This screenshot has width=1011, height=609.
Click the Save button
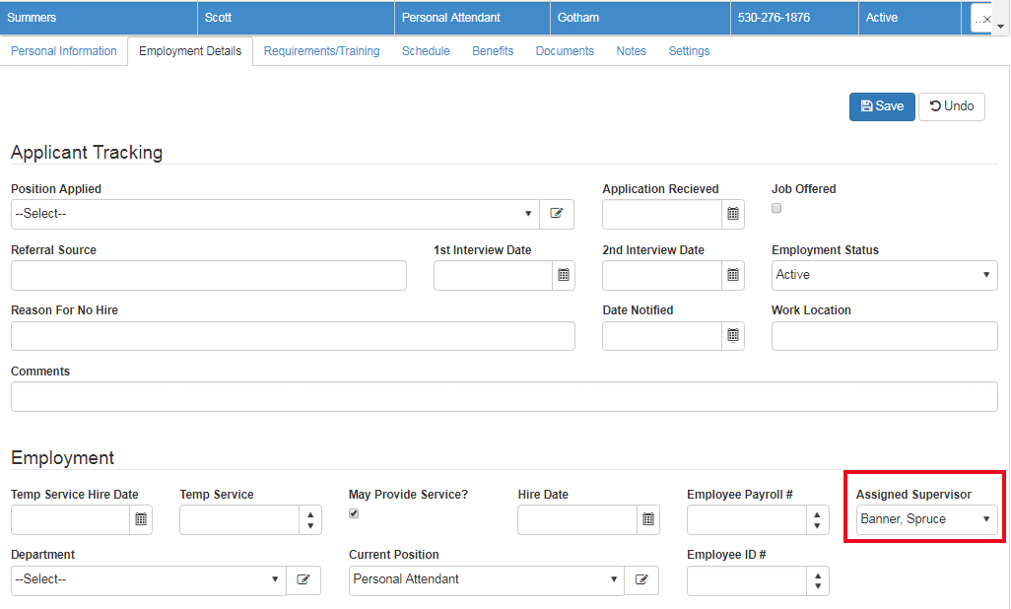coord(881,106)
